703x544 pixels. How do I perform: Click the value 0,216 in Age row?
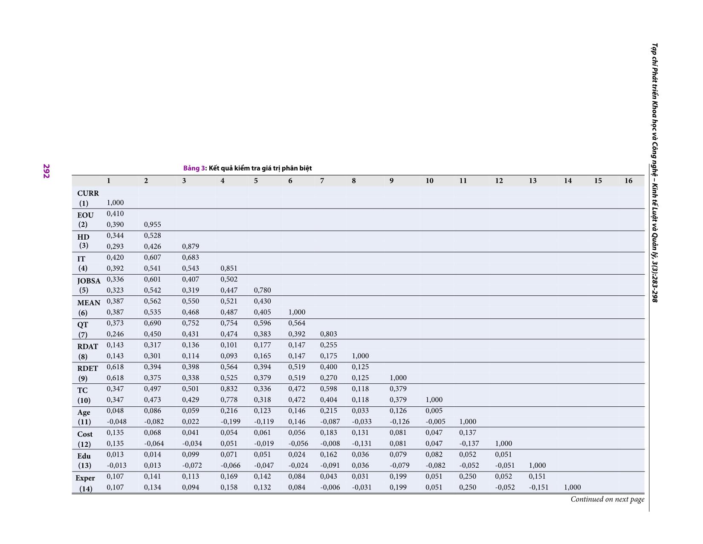(229, 411)
